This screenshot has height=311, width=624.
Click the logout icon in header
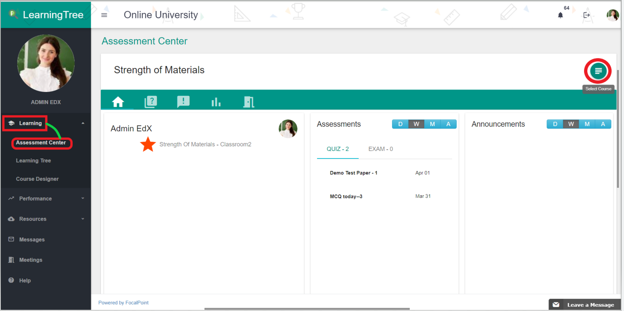(586, 15)
